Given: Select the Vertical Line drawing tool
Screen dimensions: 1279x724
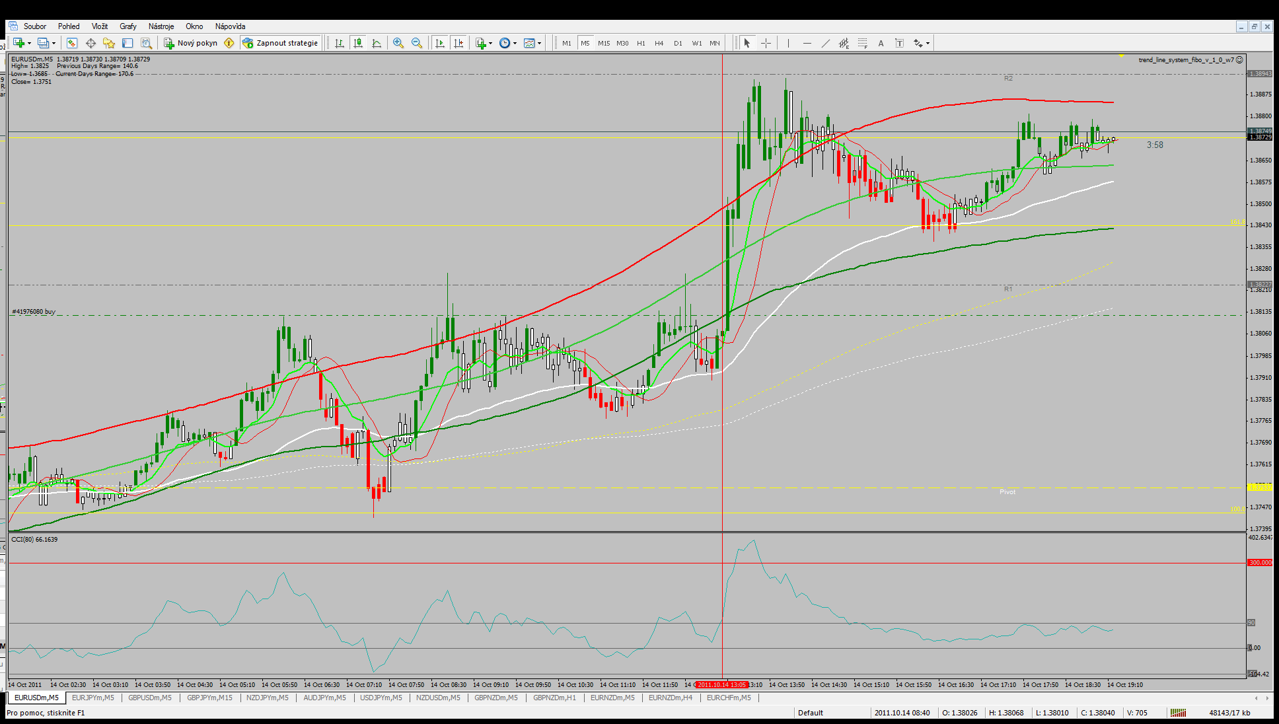Looking at the screenshot, I should pos(788,43).
